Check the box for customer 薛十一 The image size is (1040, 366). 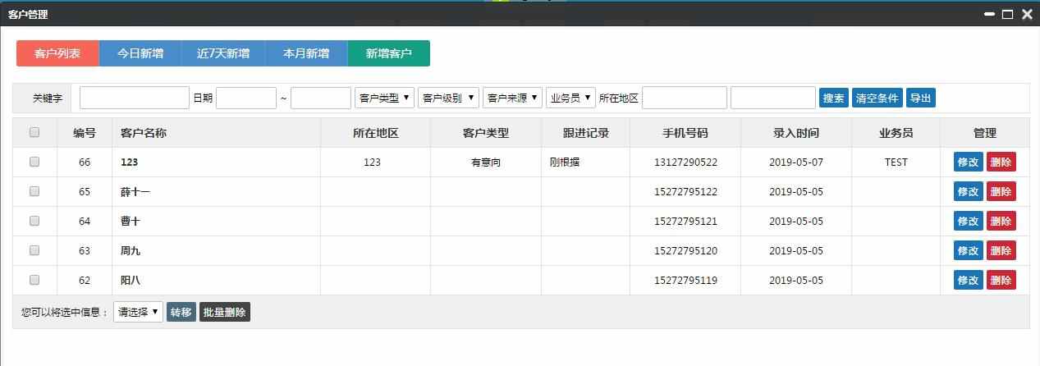(34, 191)
